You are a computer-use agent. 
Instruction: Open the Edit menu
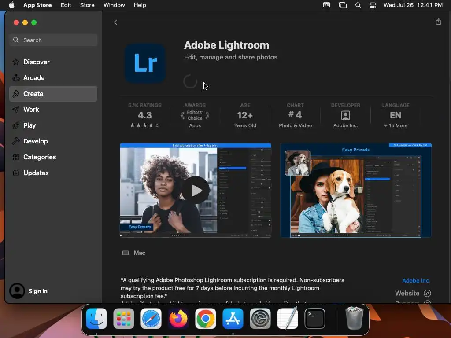(x=66, y=5)
